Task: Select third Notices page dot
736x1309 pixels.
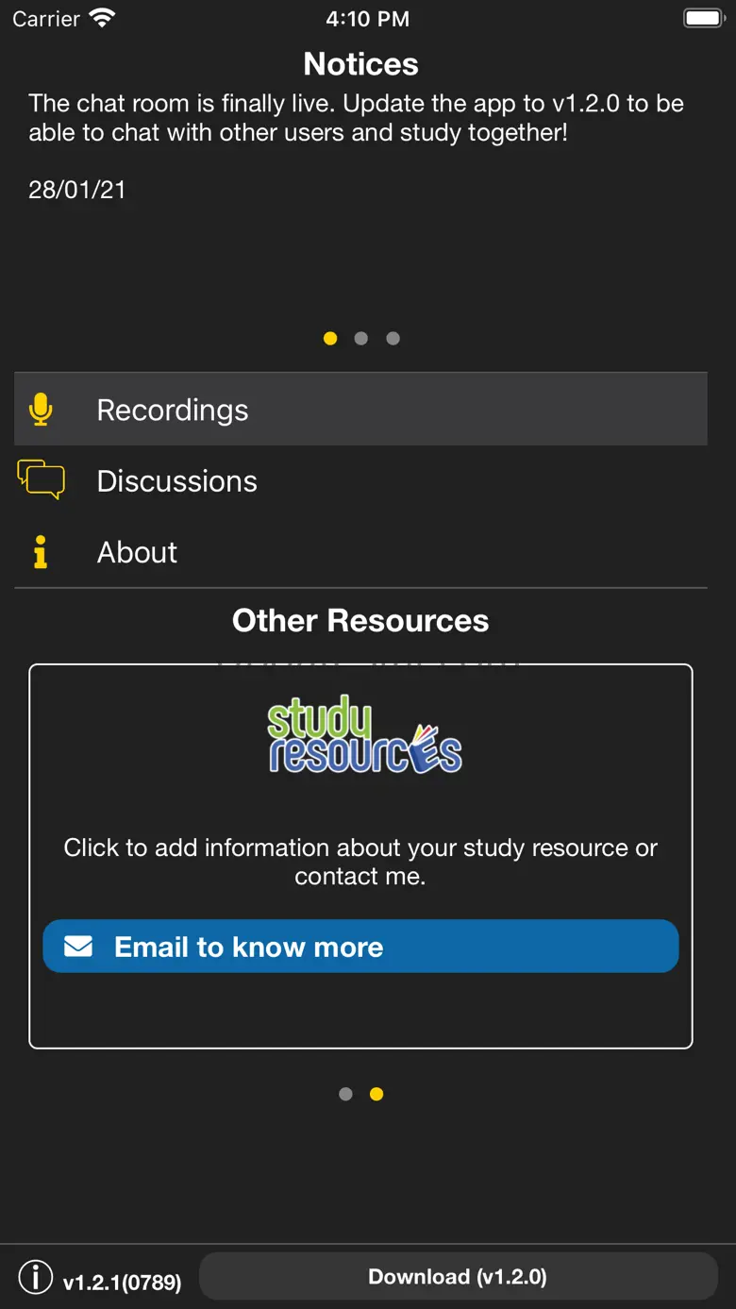Action: (x=393, y=339)
